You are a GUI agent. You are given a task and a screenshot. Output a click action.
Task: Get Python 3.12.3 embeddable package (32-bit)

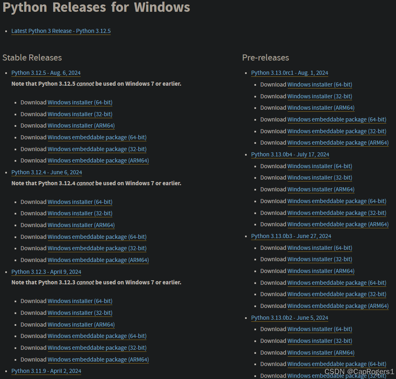click(x=97, y=348)
